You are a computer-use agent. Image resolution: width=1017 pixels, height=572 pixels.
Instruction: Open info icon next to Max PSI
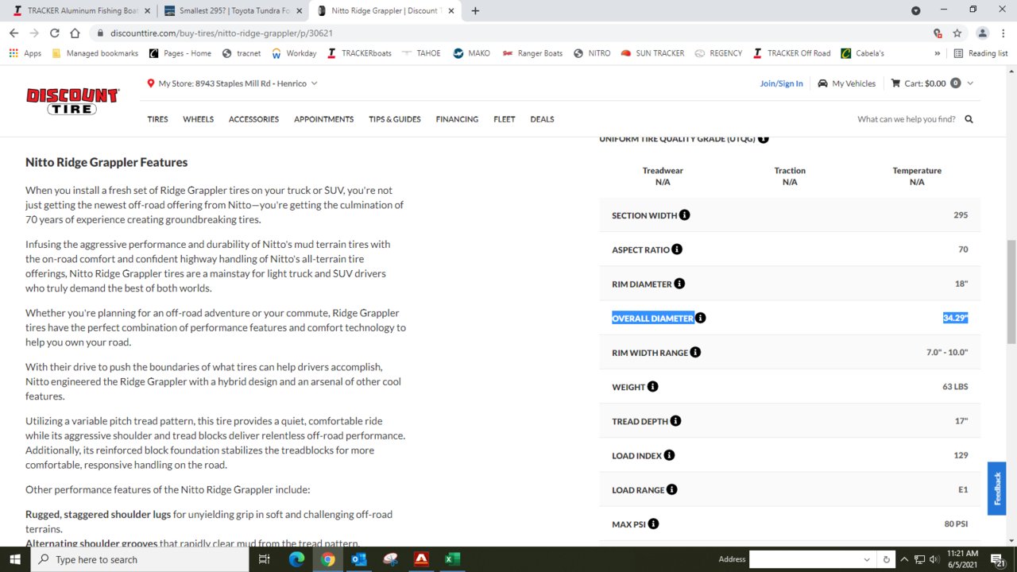coord(653,524)
